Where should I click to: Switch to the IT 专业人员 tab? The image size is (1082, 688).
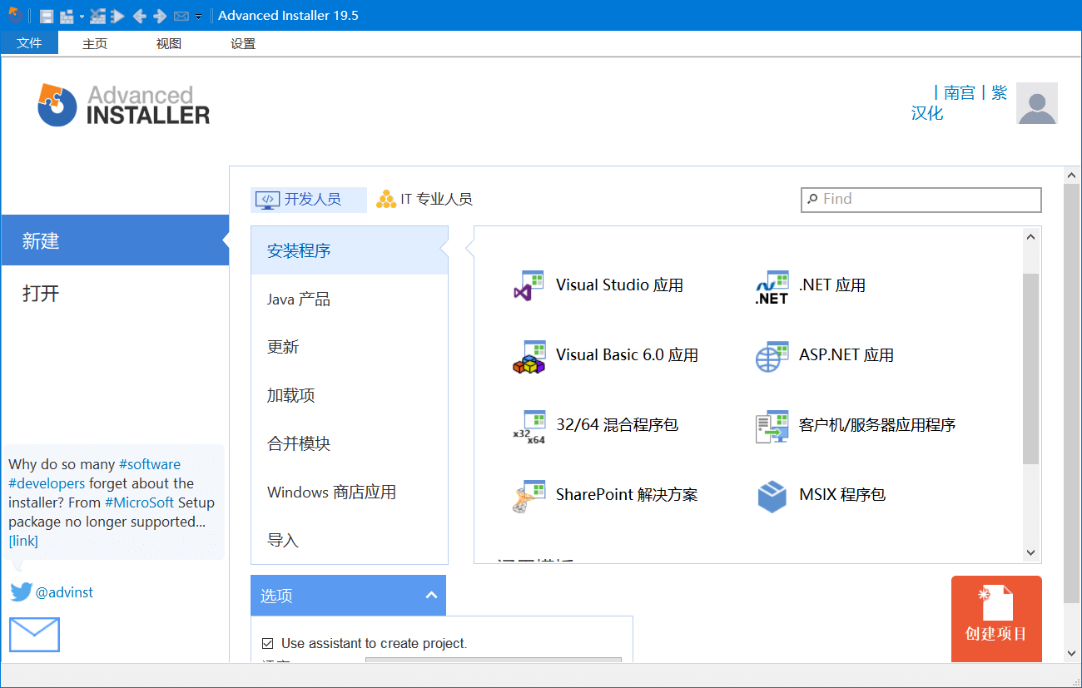(x=424, y=200)
